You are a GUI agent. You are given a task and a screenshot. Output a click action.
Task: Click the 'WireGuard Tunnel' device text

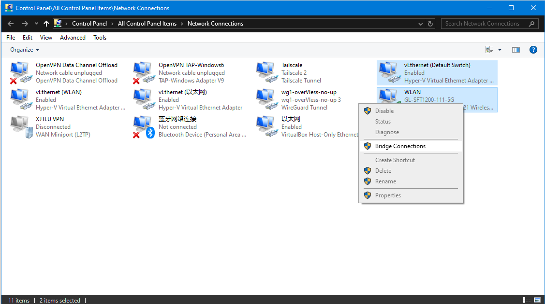coord(304,108)
